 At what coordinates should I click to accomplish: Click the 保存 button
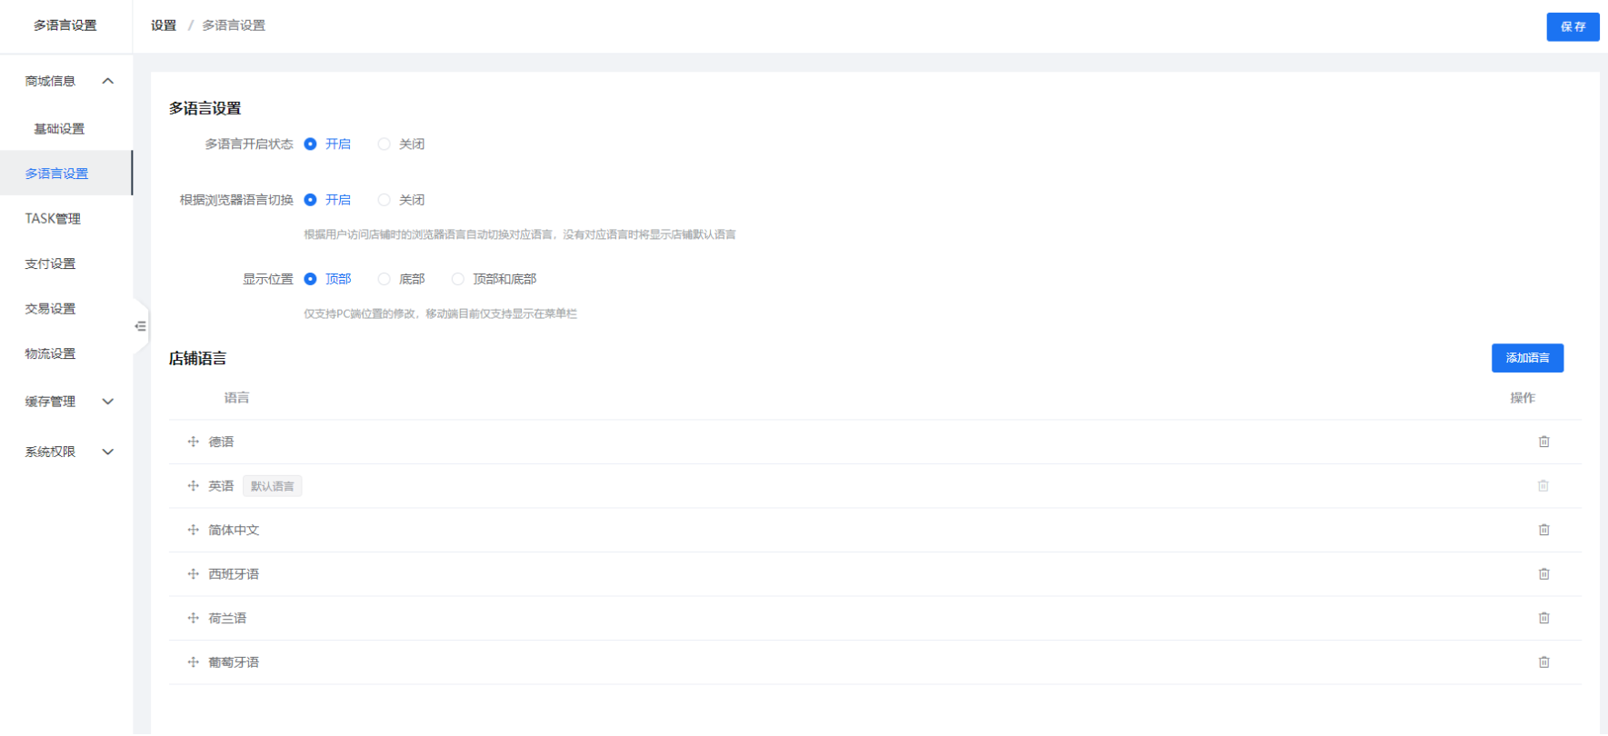point(1573,27)
